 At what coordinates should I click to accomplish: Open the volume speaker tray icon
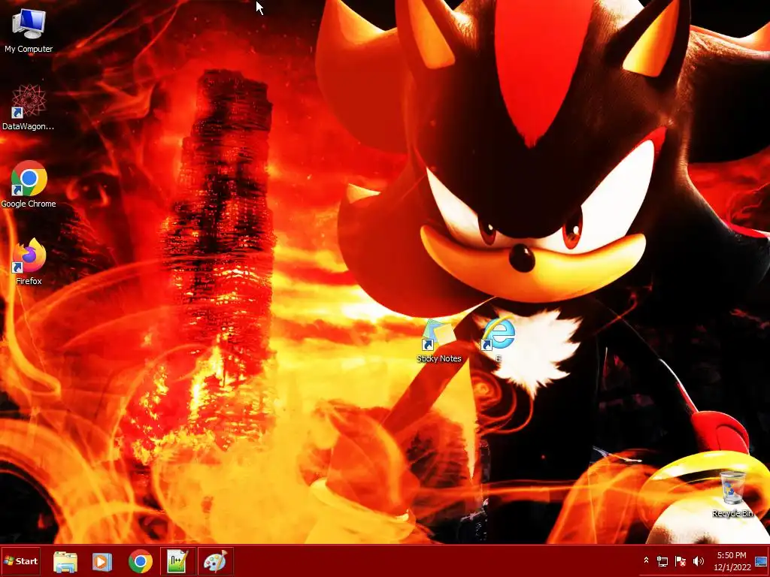[x=698, y=560]
